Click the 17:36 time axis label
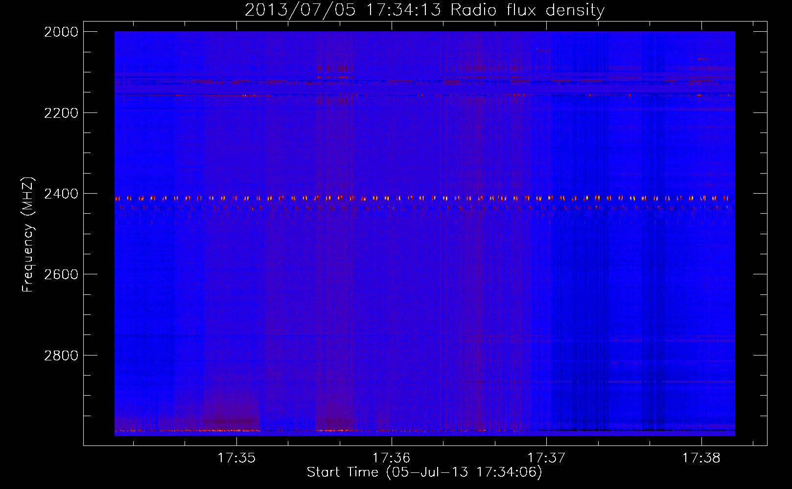The height and width of the screenshot is (489, 792). 391,458
